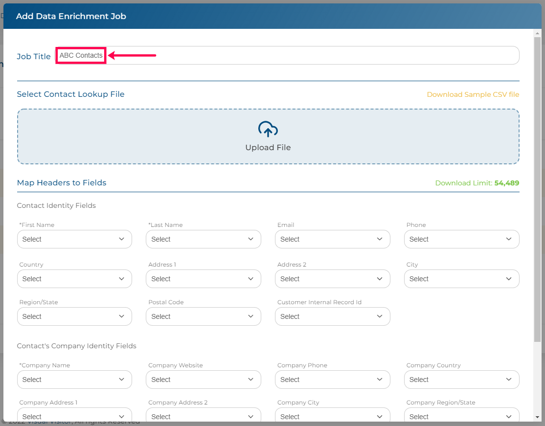This screenshot has width=545, height=426.
Task: Select a header for Address 1 dropdown
Action: 204,279
